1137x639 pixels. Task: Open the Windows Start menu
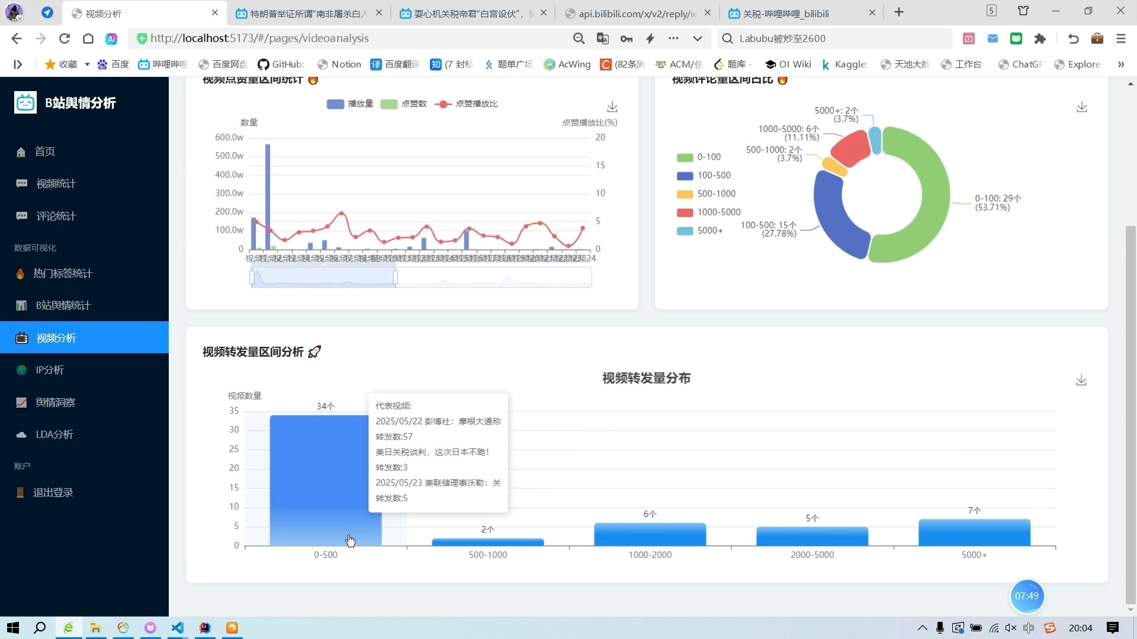point(13,628)
